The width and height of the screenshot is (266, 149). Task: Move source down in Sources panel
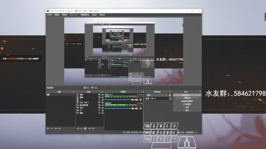[x=93, y=128]
